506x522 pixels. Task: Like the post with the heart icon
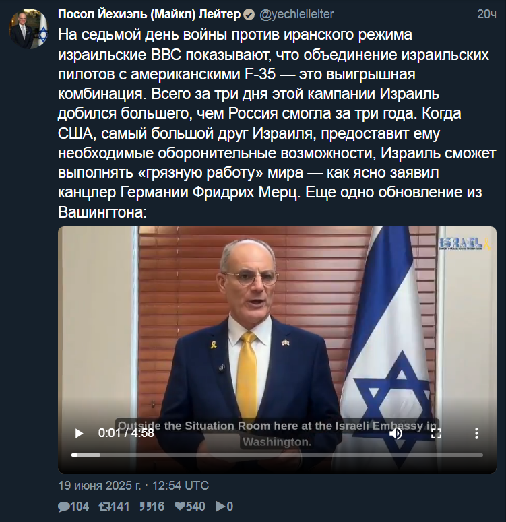pos(180,507)
